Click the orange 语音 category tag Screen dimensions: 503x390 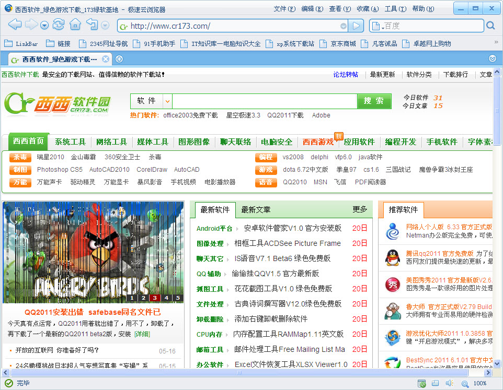tap(266, 182)
